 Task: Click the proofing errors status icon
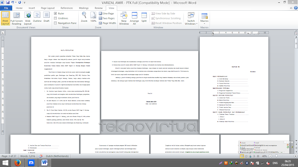pos(41,156)
